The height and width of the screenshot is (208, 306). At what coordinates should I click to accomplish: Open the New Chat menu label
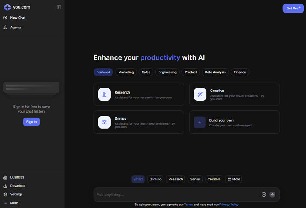(x=18, y=18)
